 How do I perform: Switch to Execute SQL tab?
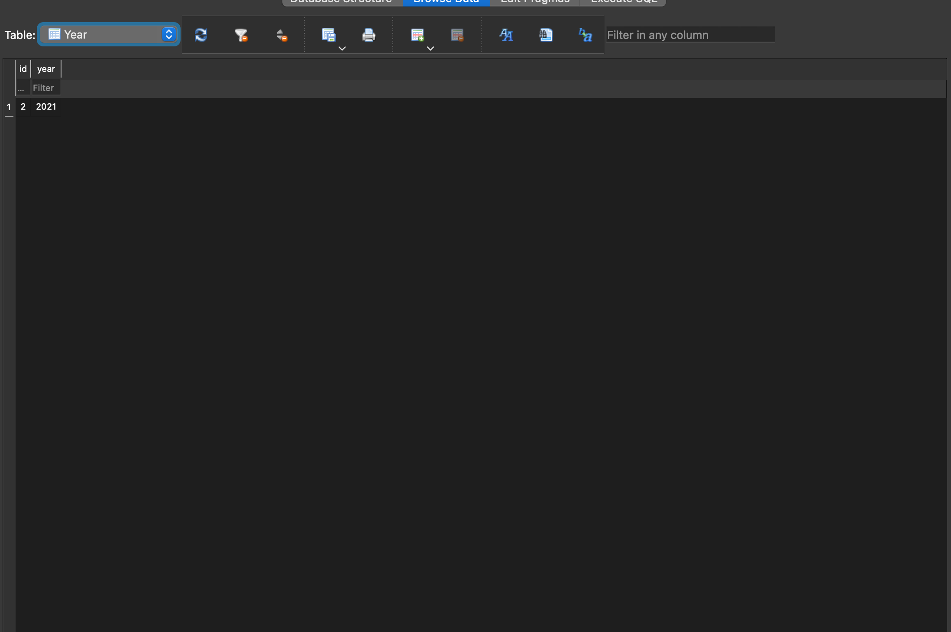624,2
